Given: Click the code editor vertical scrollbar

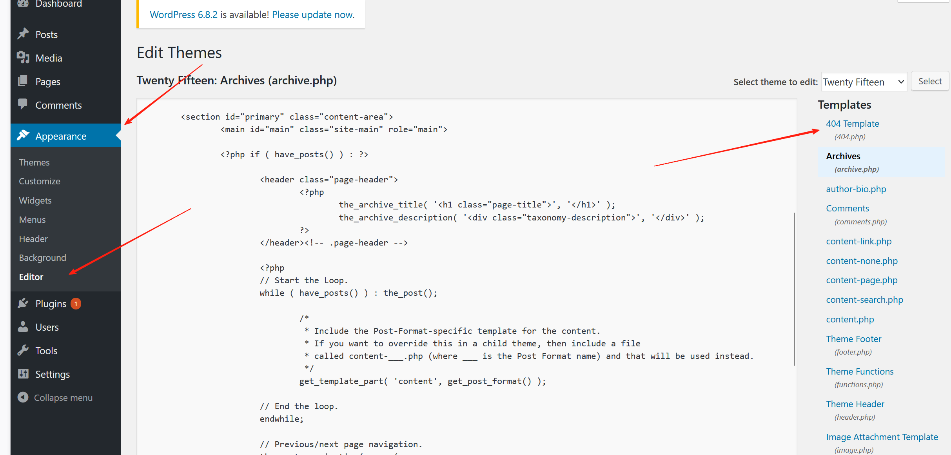Looking at the screenshot, I should pos(794,289).
